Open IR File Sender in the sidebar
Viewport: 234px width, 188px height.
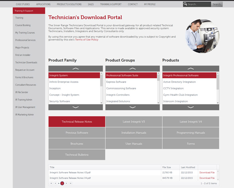(22, 92)
